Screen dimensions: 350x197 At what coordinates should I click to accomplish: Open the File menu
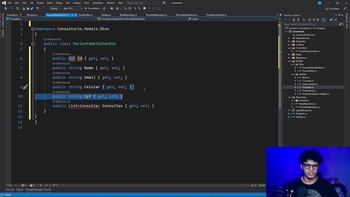pyautogui.click(x=10, y=3)
